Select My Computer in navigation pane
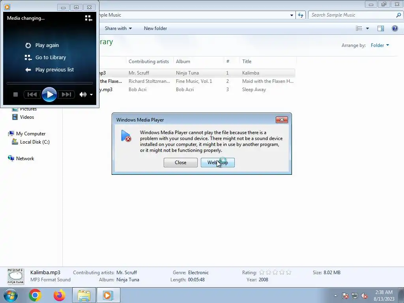 pyautogui.click(x=31, y=134)
